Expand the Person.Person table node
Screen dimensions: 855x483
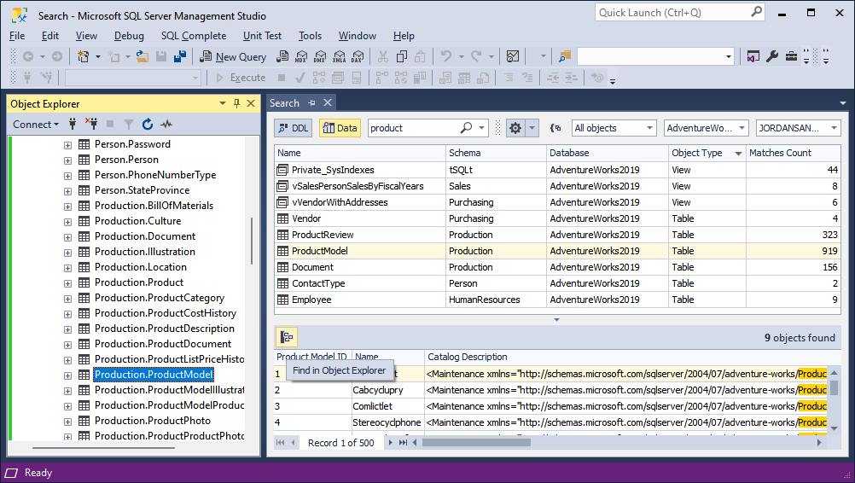(67, 160)
